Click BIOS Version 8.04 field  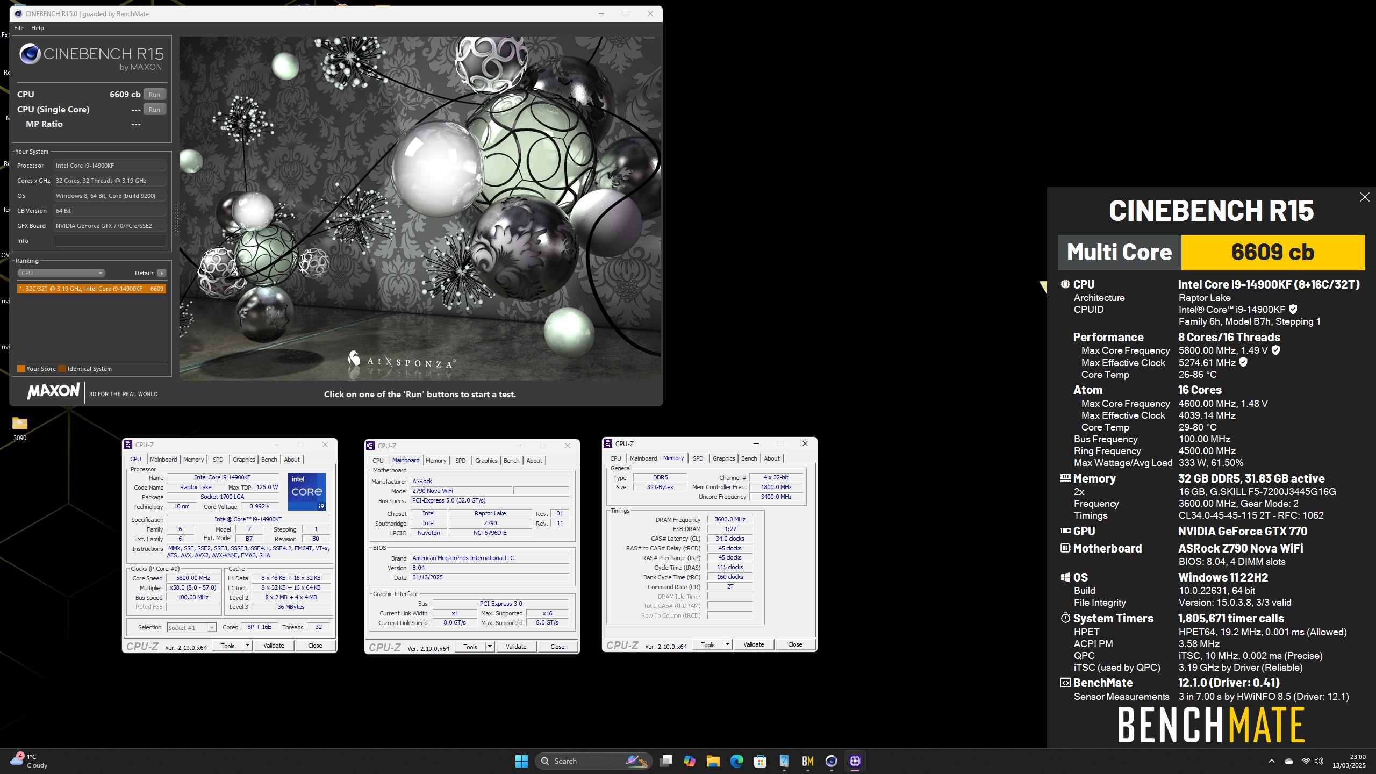tap(490, 568)
